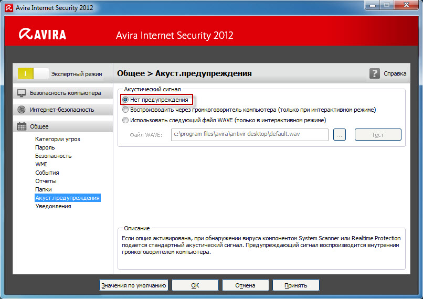Open Категории угроз settings
The image size is (423, 299).
click(x=57, y=139)
